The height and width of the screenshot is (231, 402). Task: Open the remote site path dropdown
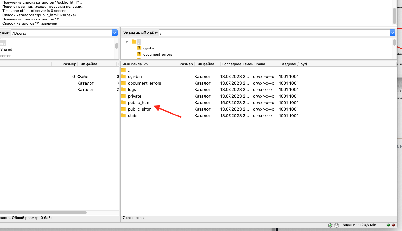pos(393,33)
